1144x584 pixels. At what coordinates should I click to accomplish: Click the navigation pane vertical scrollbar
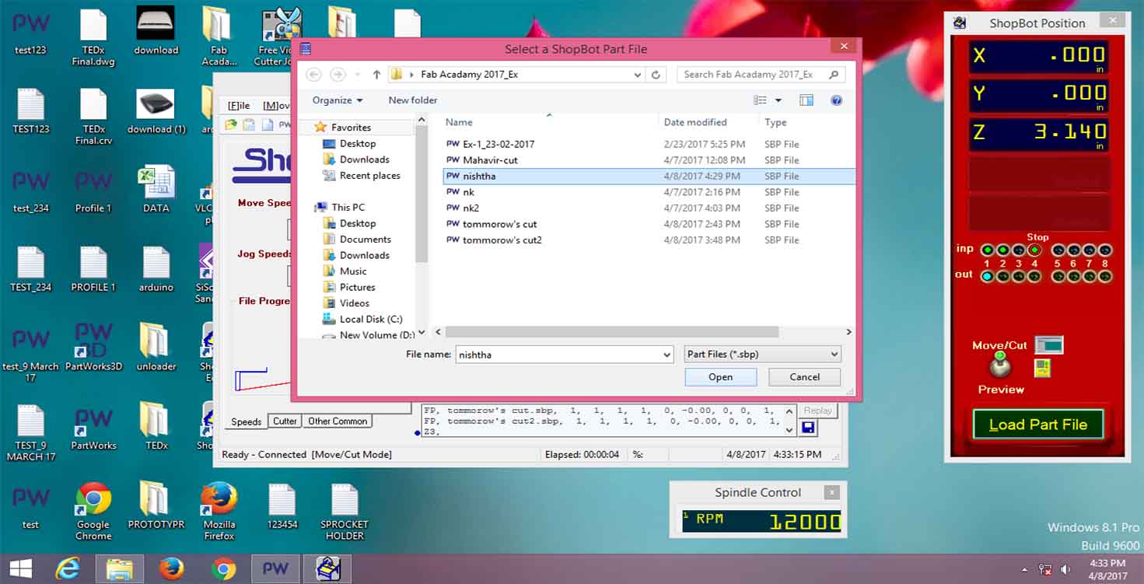coord(422,194)
